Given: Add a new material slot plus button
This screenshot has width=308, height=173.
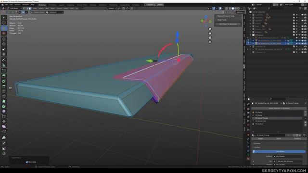Looking at the screenshot, I should 305,112.
